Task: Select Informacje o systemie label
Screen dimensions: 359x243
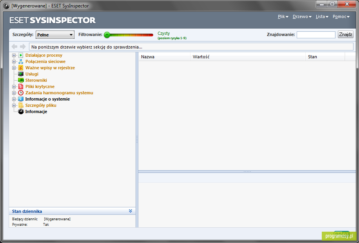Action: click(48, 99)
